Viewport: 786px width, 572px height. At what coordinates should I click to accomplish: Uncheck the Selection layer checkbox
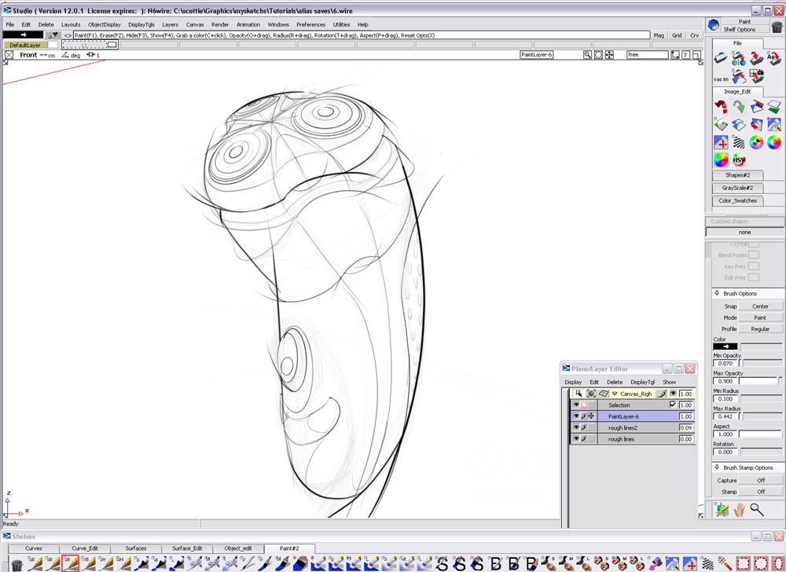coord(673,405)
